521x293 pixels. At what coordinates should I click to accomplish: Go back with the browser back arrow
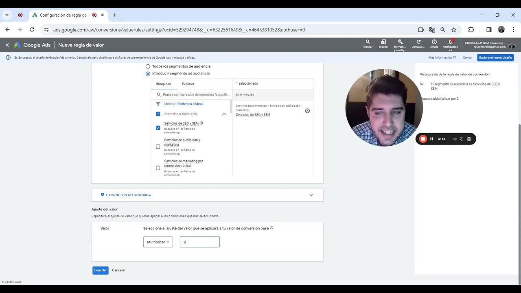tap(7, 30)
